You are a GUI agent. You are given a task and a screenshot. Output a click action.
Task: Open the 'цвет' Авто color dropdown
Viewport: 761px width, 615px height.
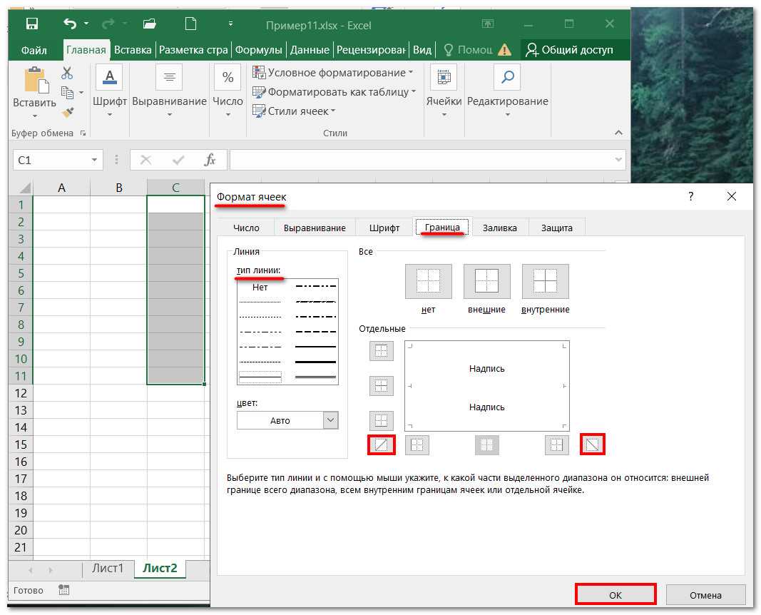pos(330,420)
